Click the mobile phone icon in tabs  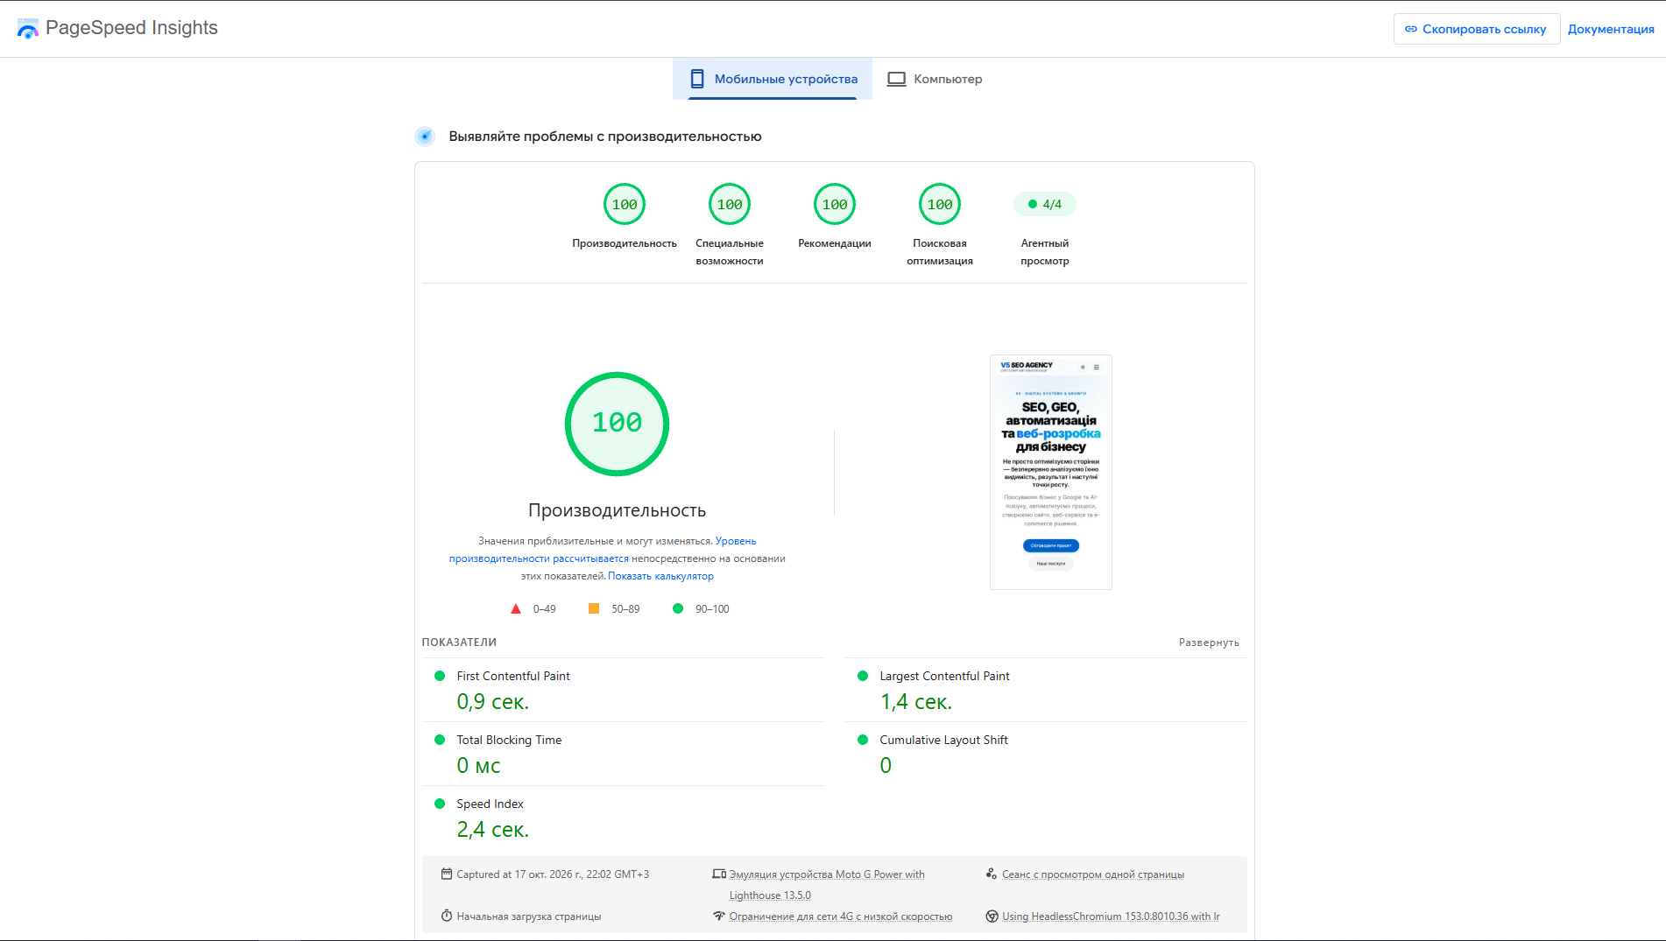point(697,79)
